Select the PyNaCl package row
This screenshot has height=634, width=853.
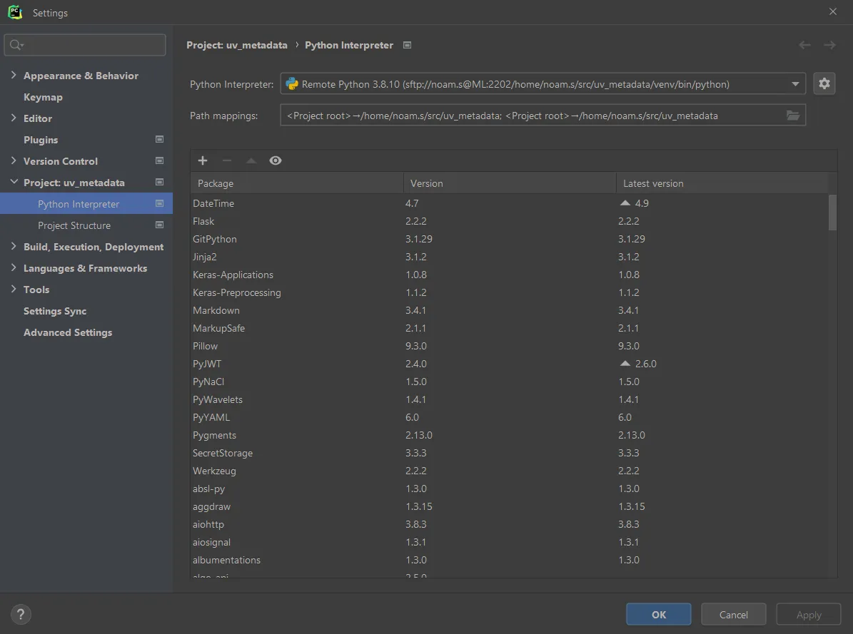(x=509, y=382)
